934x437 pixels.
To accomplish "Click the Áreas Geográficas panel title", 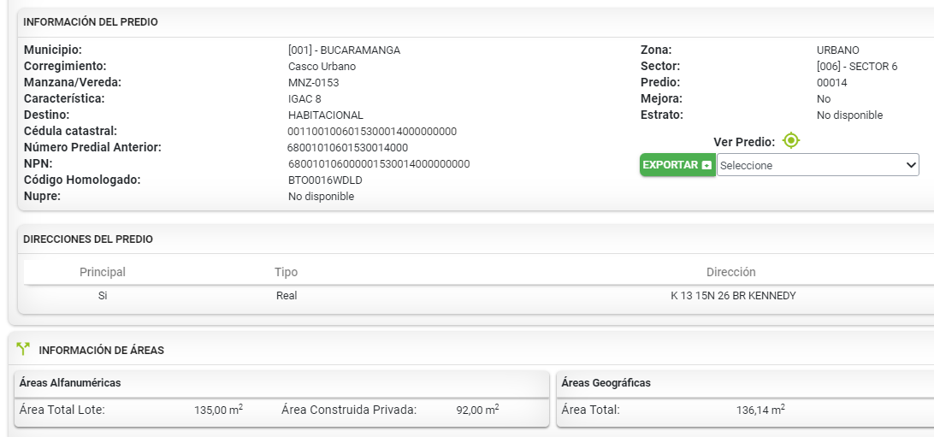I will click(606, 383).
